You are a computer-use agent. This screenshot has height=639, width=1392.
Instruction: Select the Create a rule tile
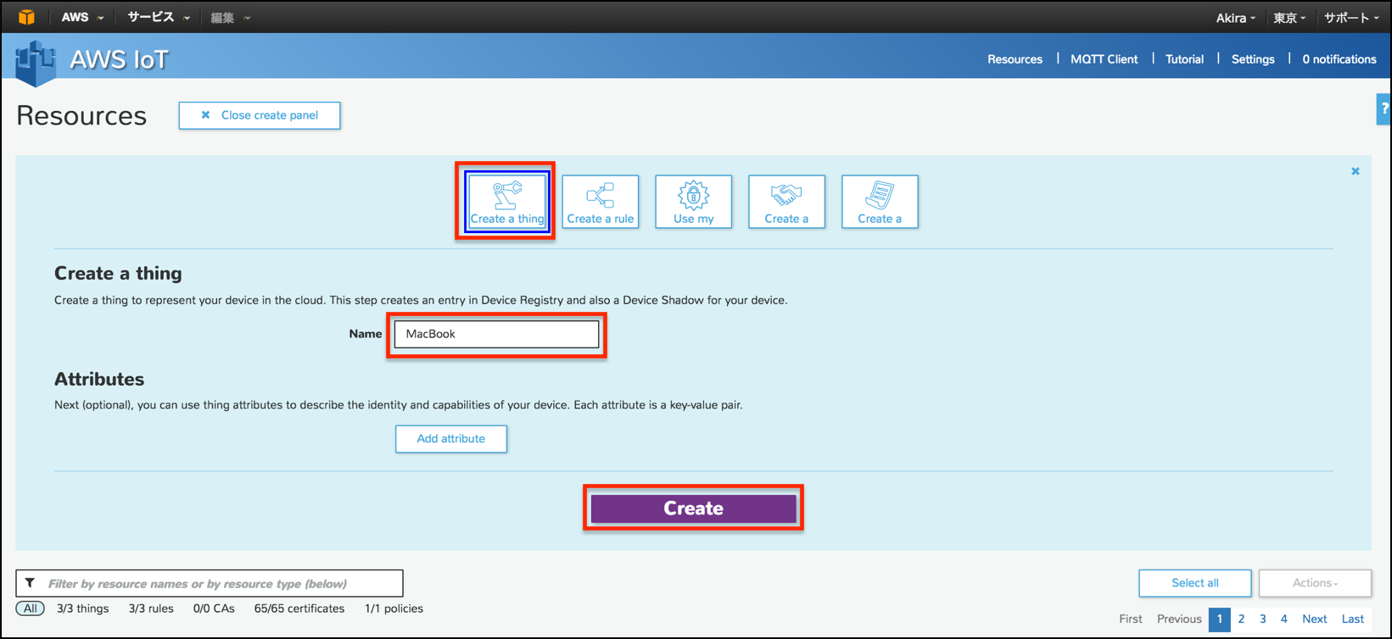click(x=601, y=202)
